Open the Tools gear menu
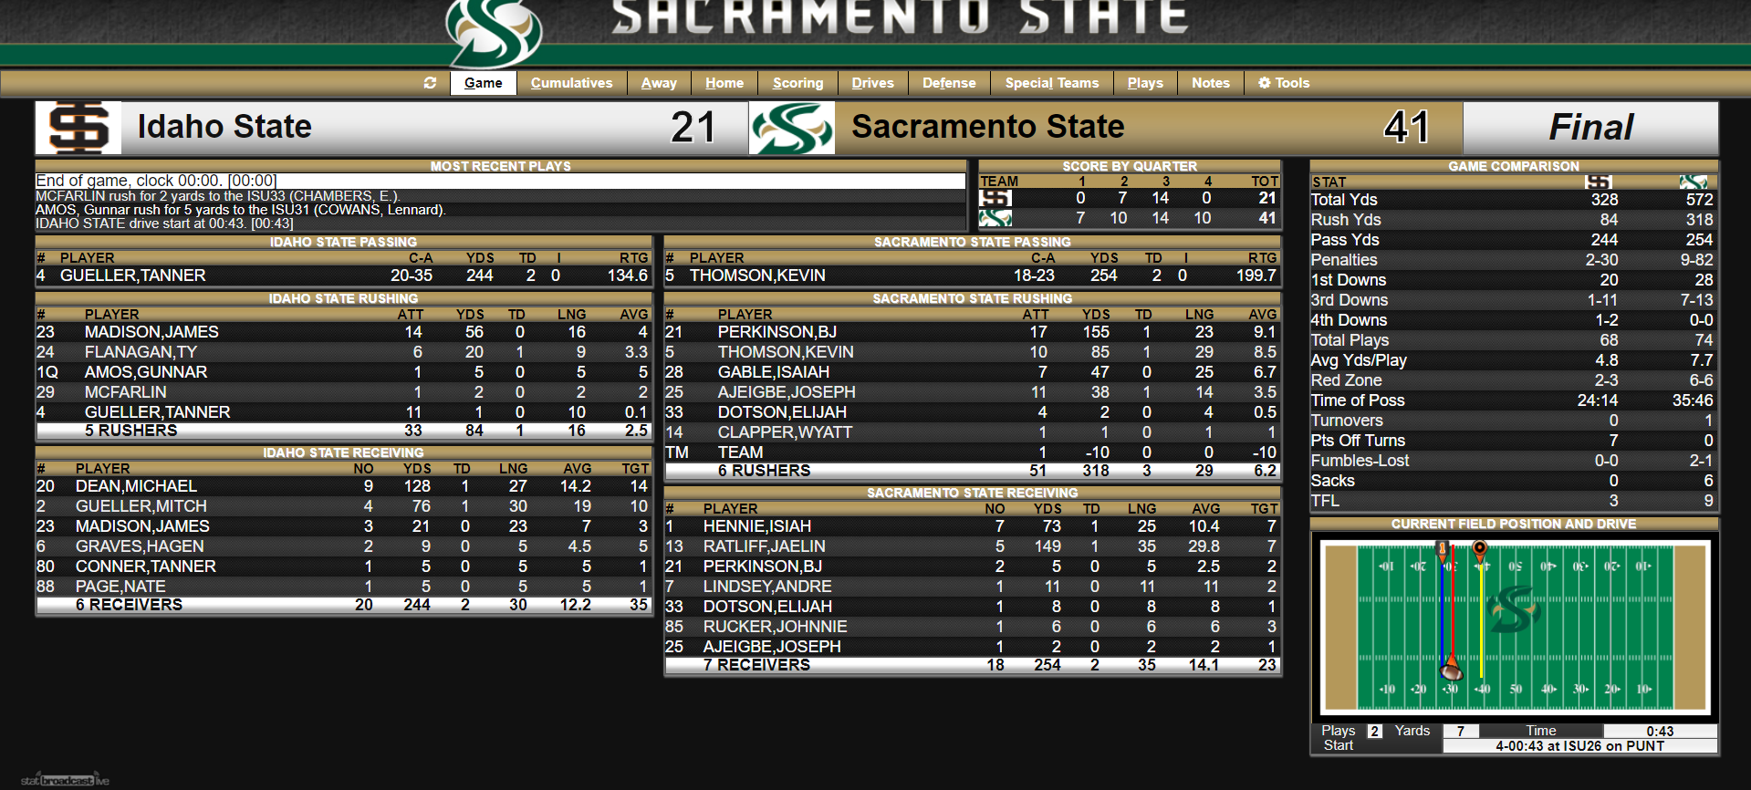This screenshot has height=790, width=1751. point(1283,83)
